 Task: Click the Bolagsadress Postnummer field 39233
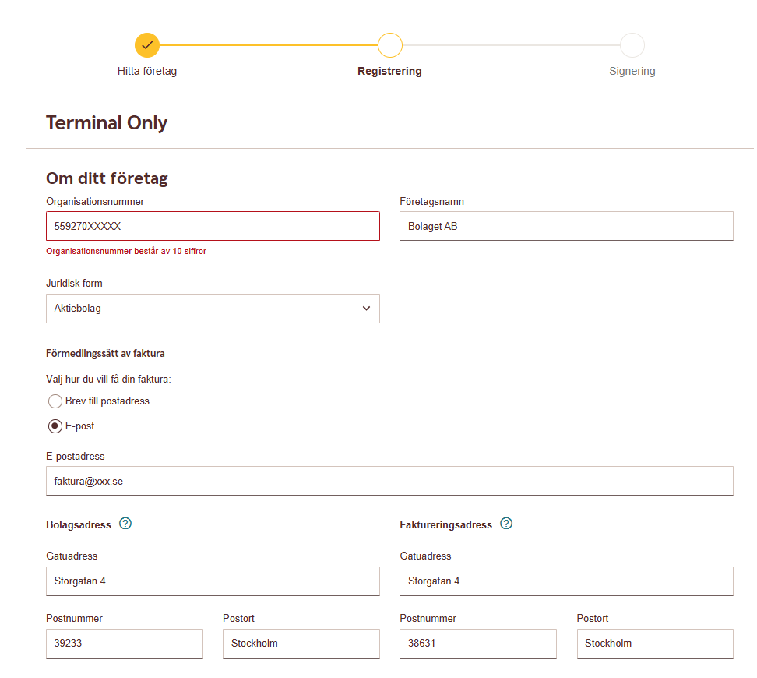pos(125,644)
